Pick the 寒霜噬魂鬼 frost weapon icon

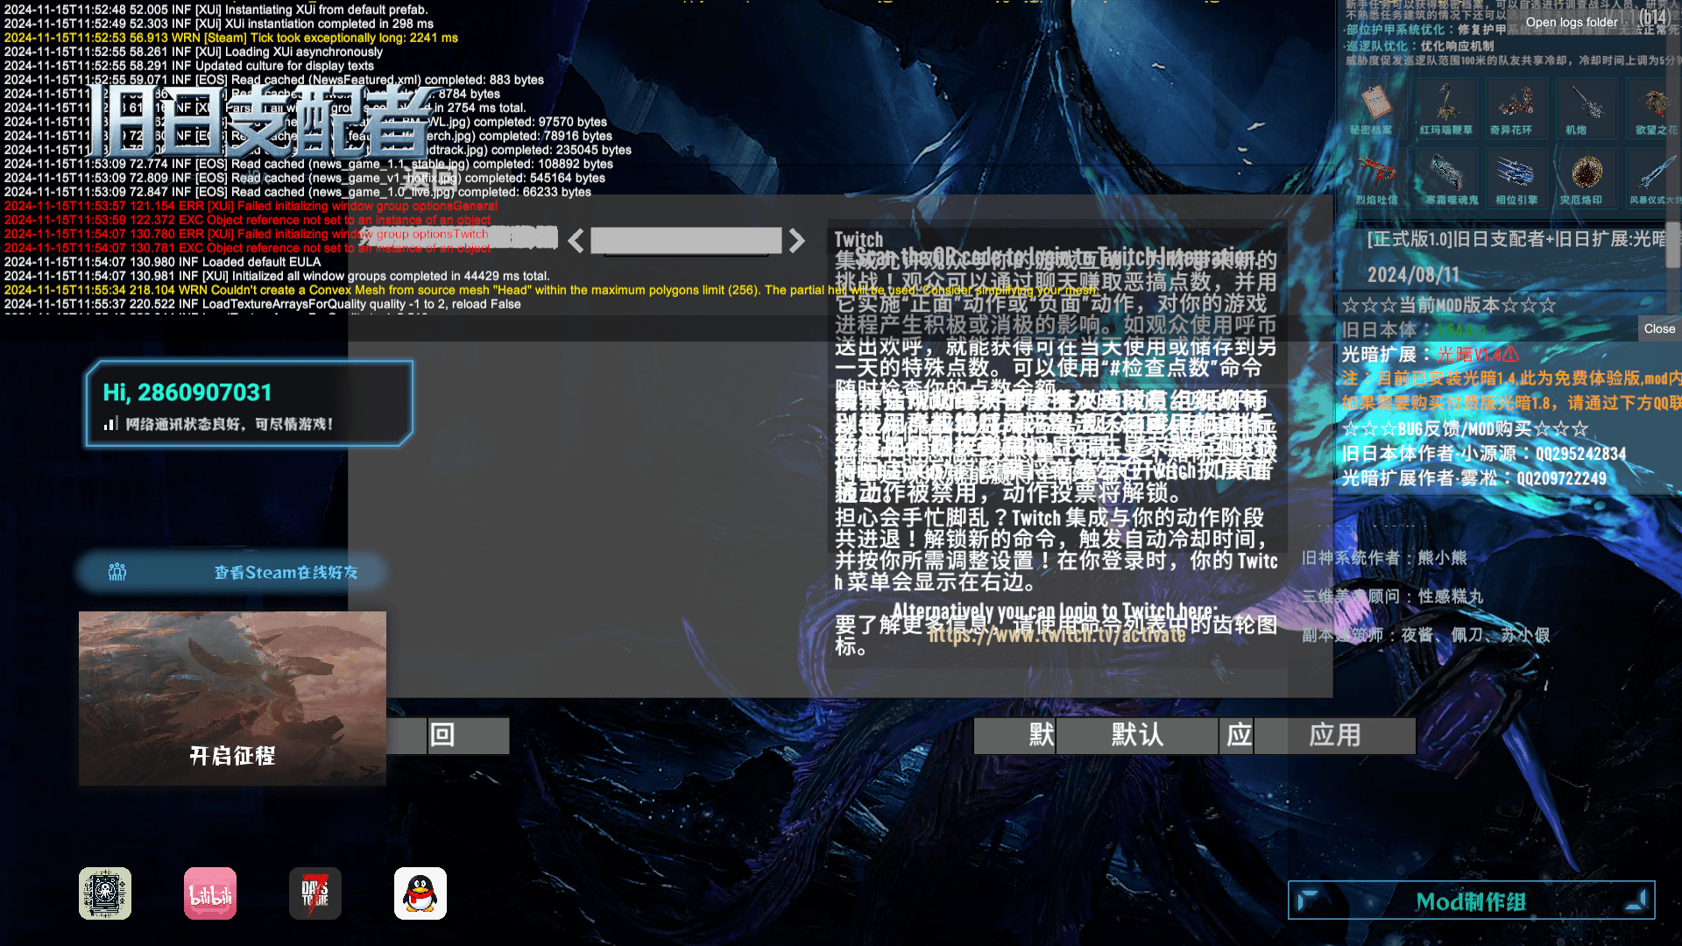1446,173
